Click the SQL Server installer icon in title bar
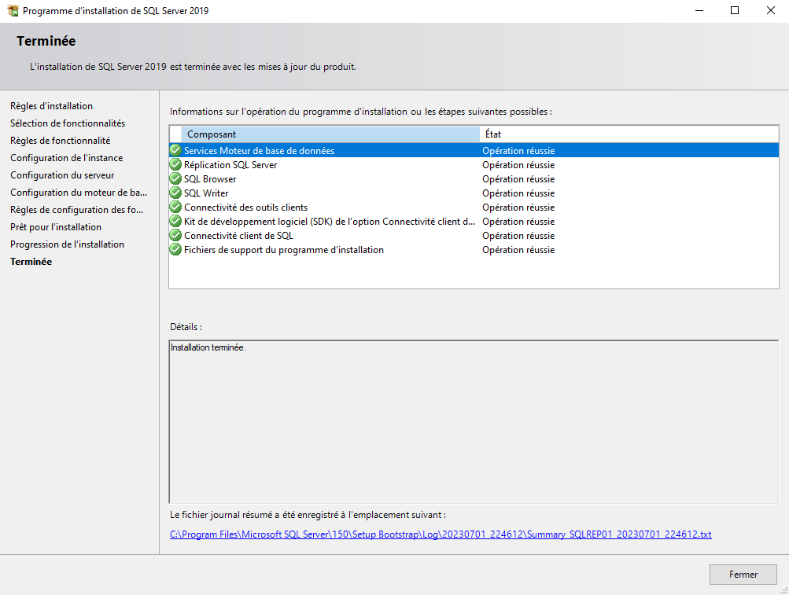 click(12, 11)
